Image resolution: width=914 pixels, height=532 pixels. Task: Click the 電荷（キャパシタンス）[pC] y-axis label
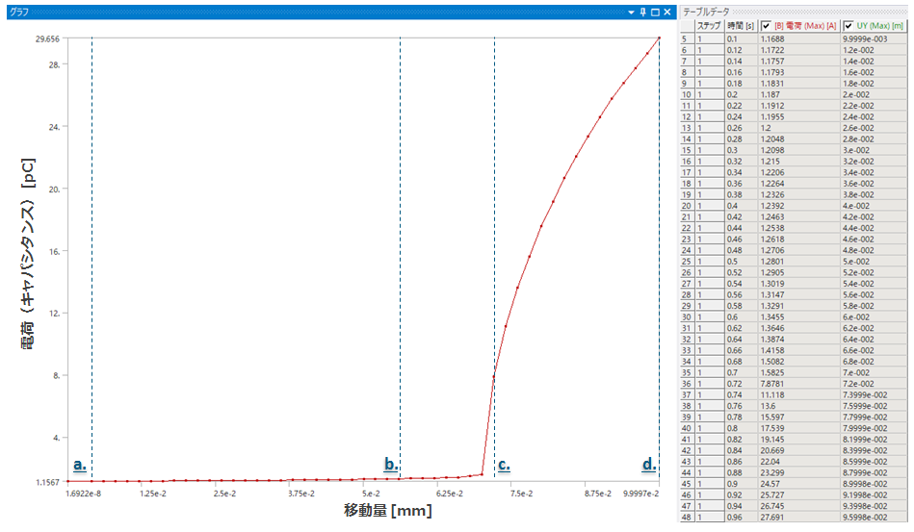point(28,253)
